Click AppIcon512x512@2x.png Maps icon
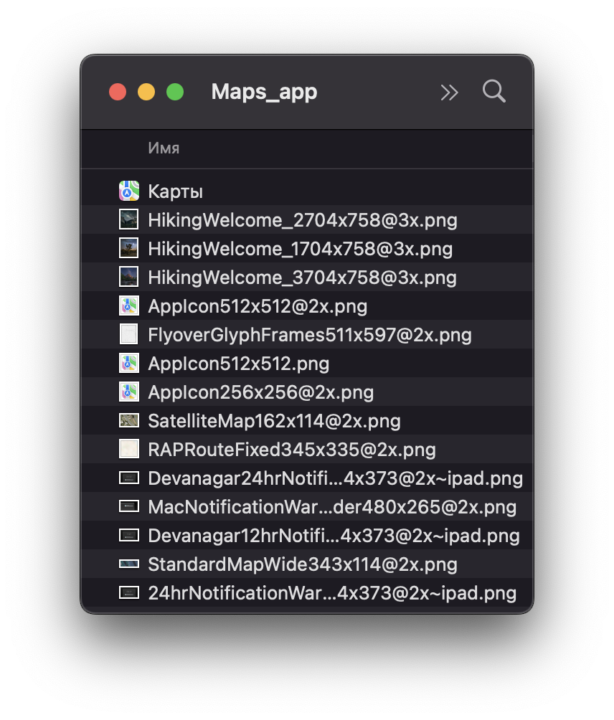The image size is (614, 720). [129, 305]
